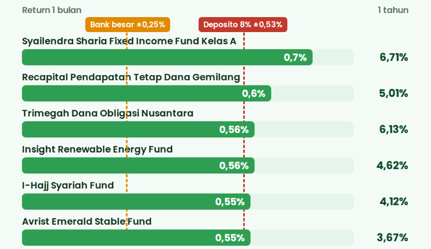Click the 6,13% one-year return value
This screenshot has height=249, width=431.
[394, 129]
